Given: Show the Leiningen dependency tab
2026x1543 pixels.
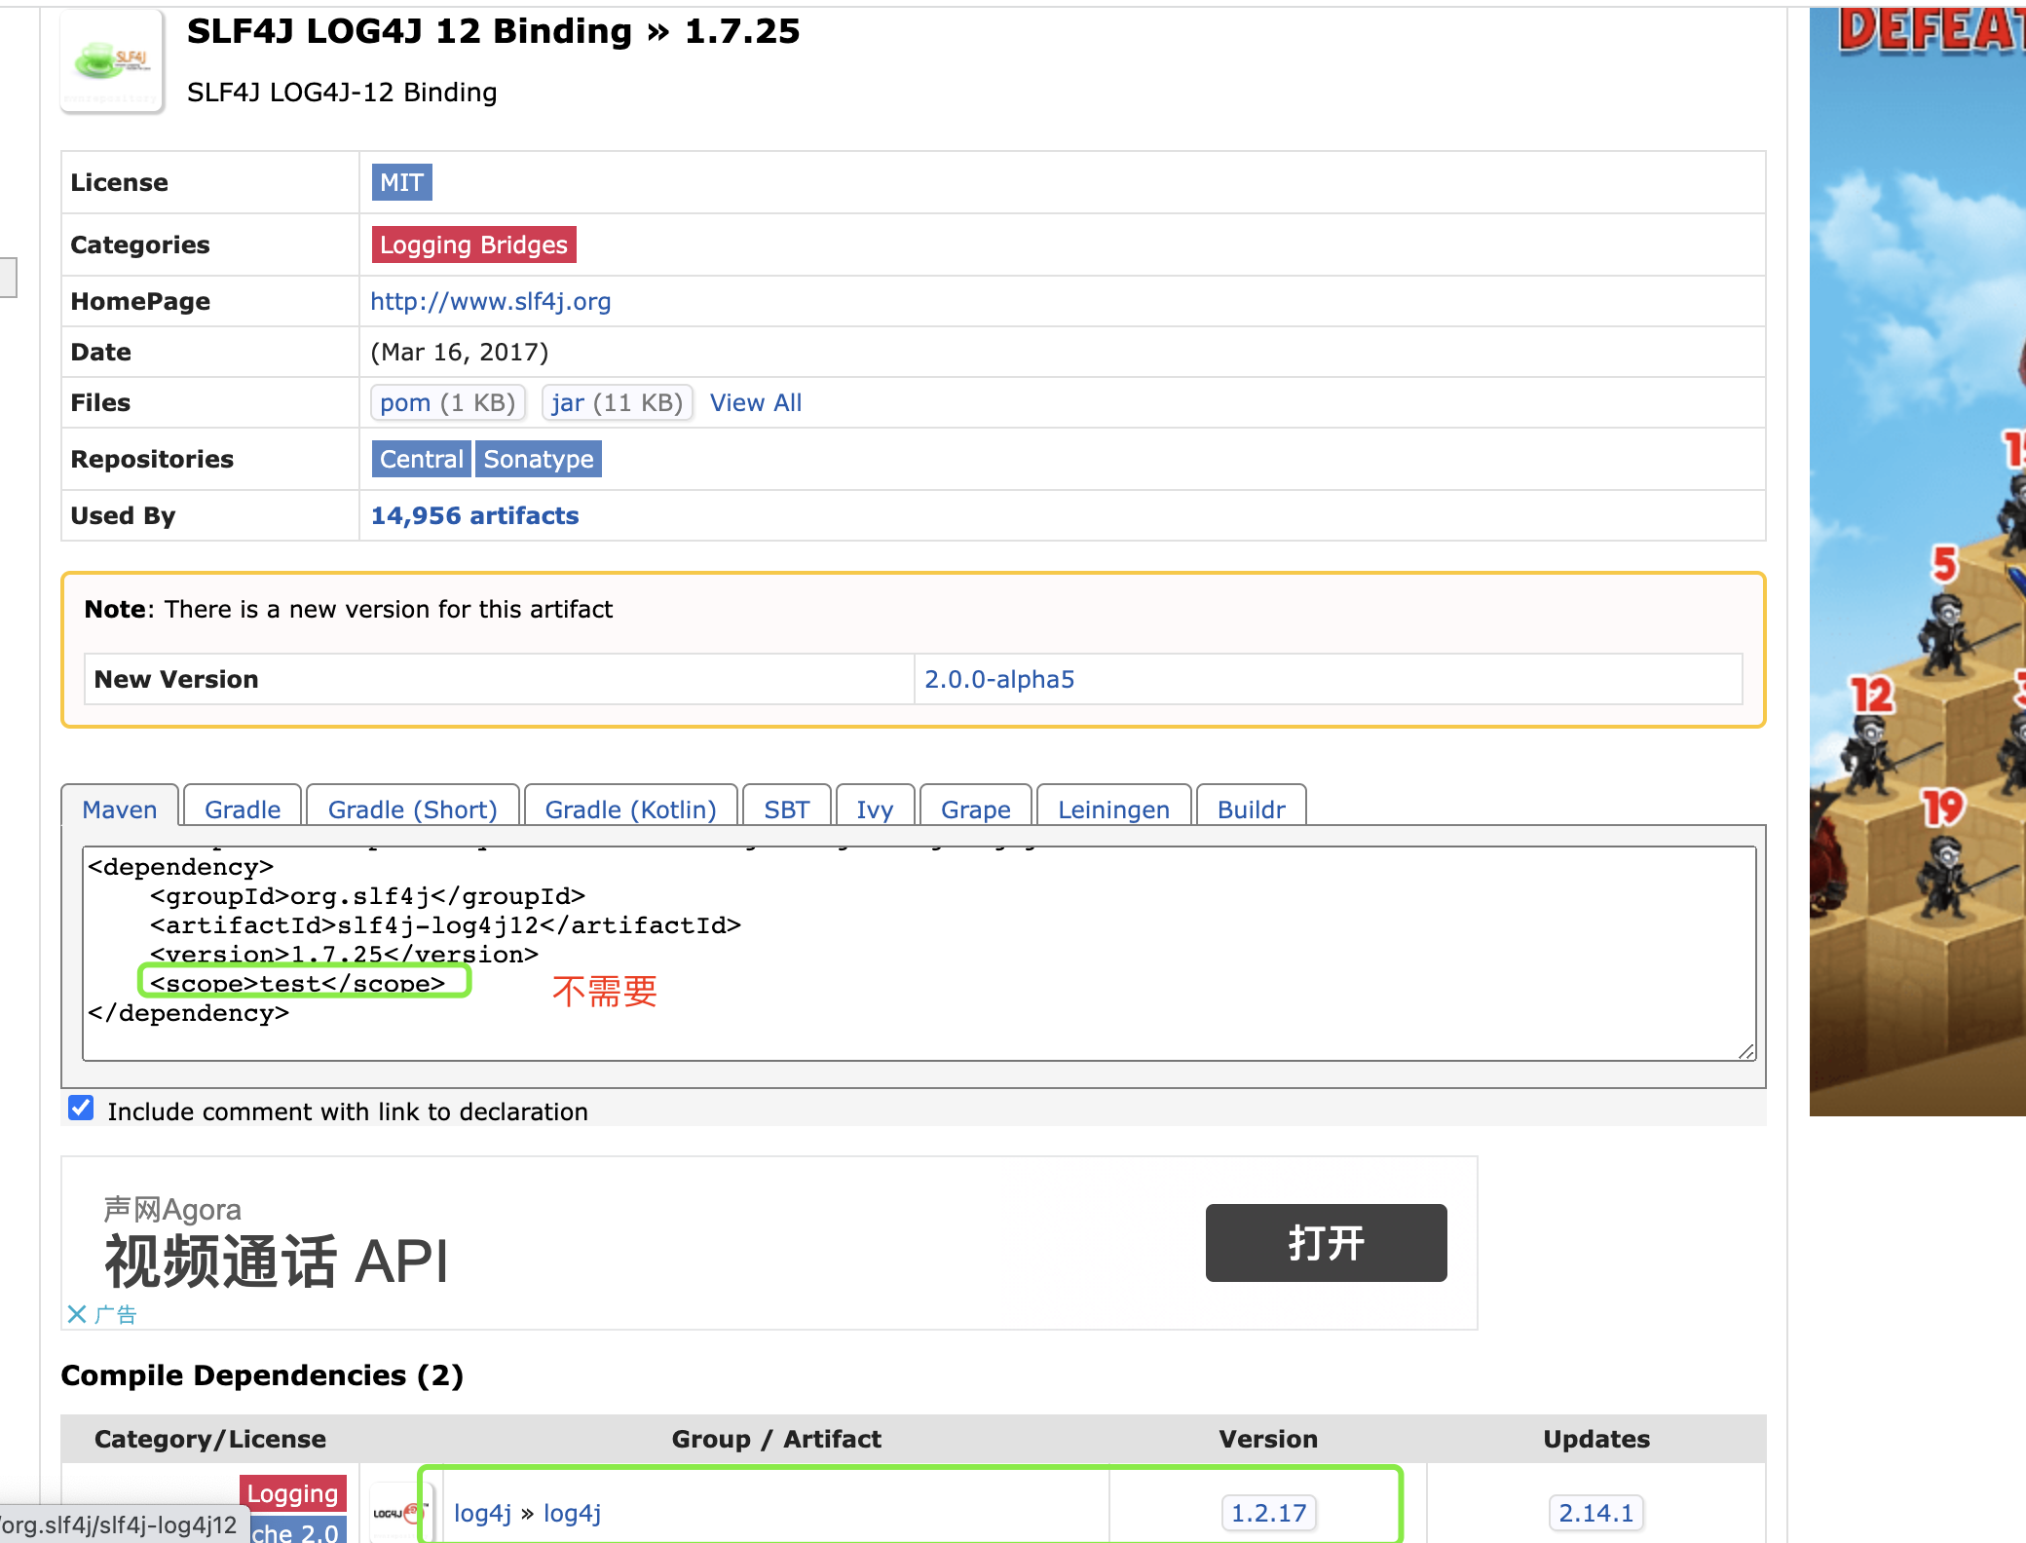Looking at the screenshot, I should coord(1113,809).
